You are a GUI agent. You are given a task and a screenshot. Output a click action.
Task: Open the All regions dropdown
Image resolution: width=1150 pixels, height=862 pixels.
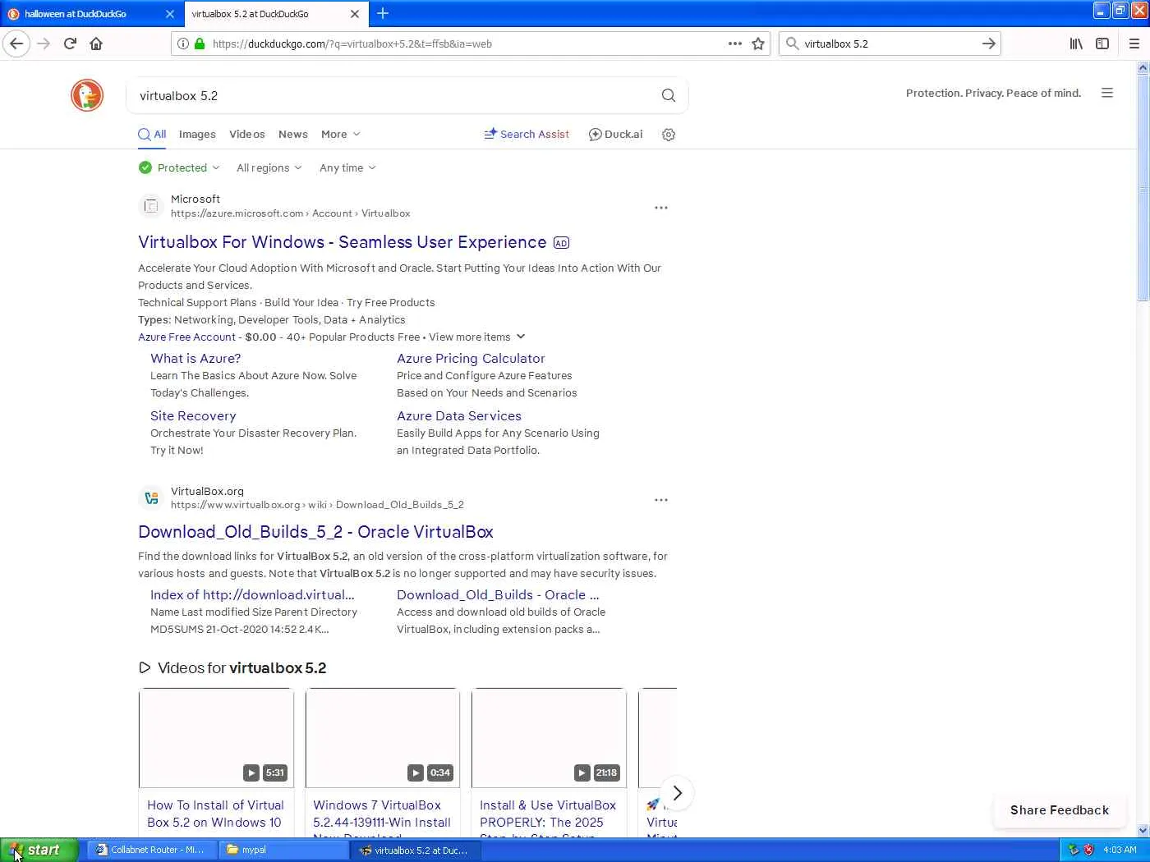[269, 167]
